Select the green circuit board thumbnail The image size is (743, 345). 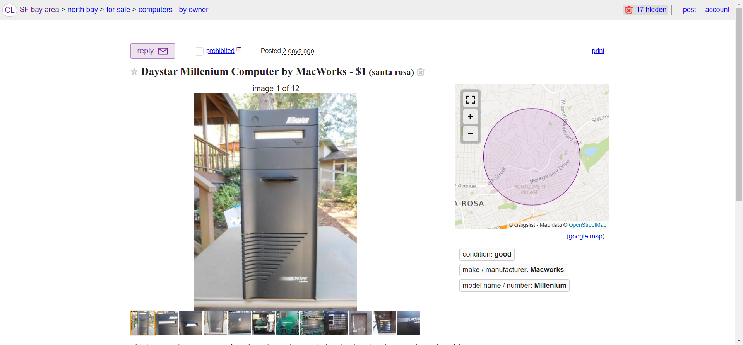(288, 323)
